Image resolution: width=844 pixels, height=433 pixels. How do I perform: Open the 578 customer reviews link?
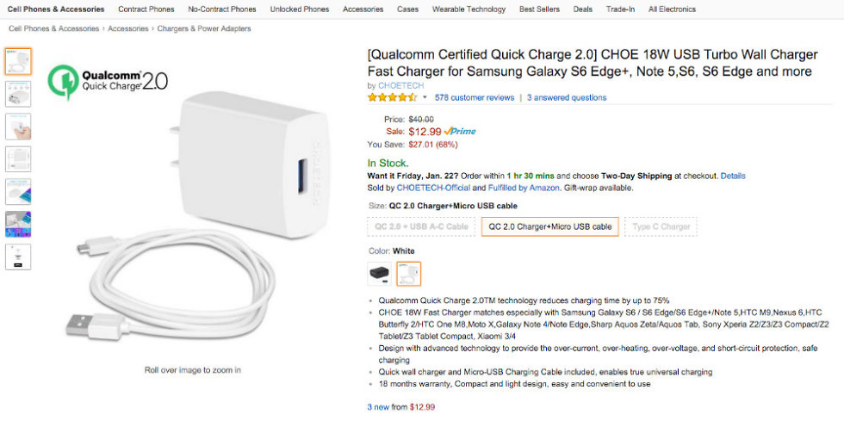click(475, 98)
